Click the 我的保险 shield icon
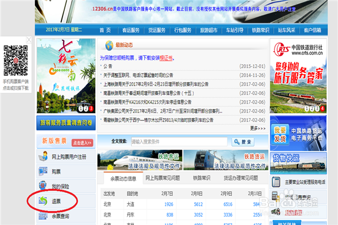338x225 pixels. pos(43,186)
